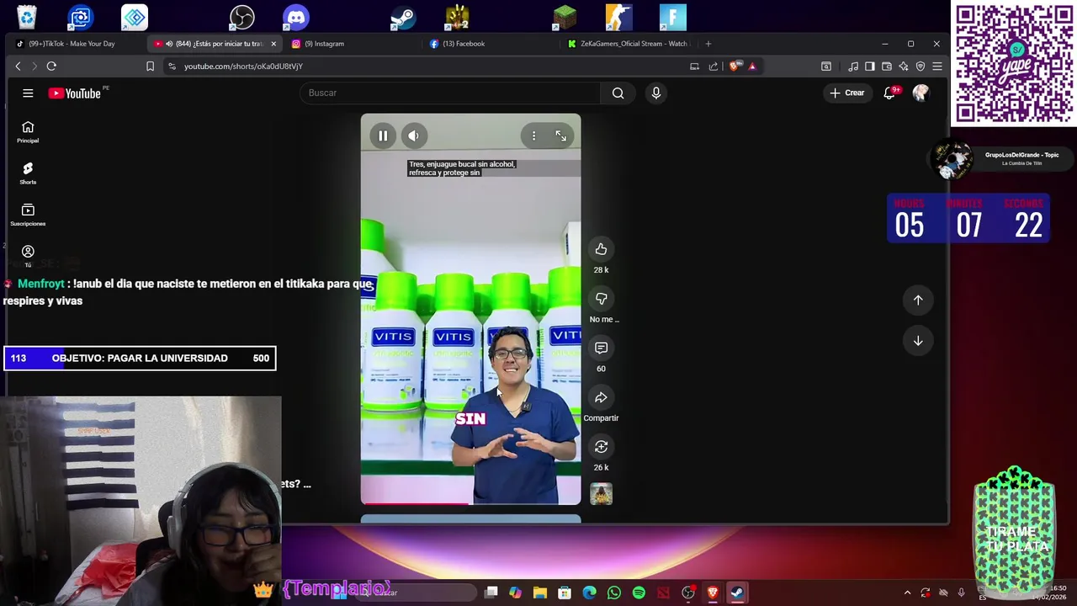Launch Minecraft desktop shortcut
Viewport: 1077px width, 606px height.
pos(565,17)
